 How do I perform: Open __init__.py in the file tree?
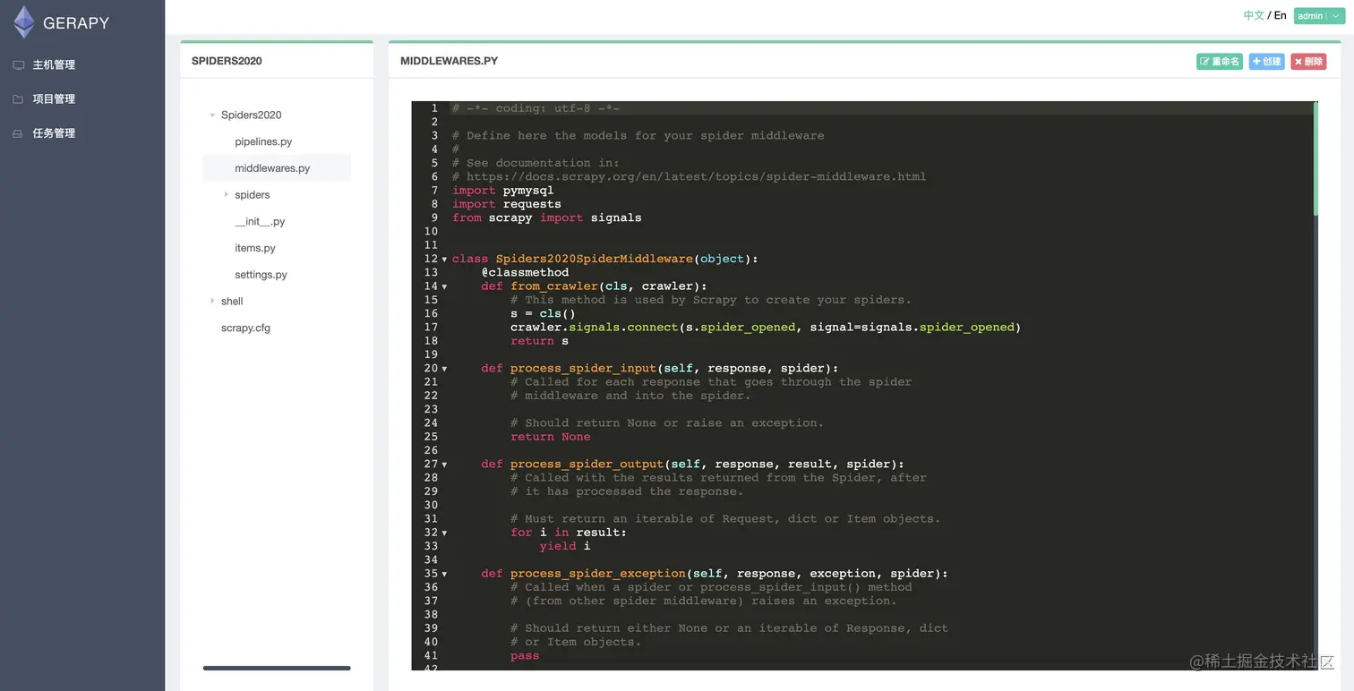point(260,222)
